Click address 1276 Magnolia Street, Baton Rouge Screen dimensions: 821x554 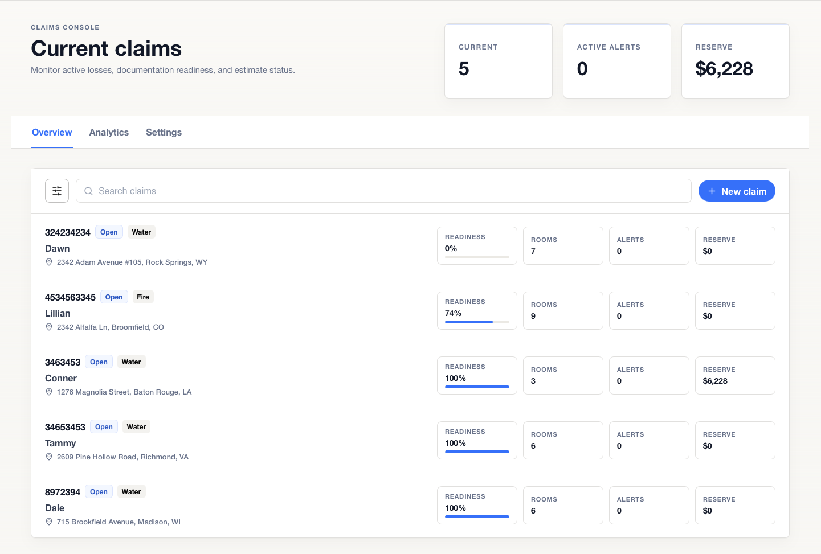click(x=124, y=392)
